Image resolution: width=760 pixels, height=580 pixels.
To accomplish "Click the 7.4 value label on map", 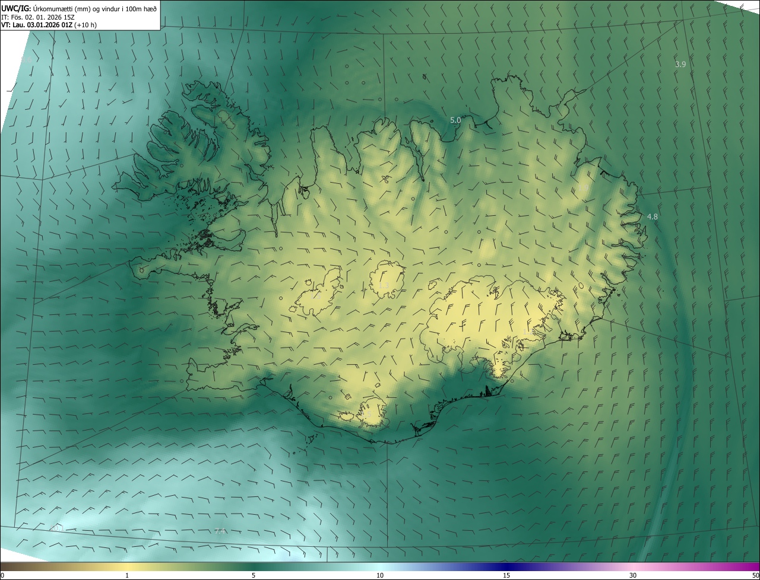I will pyautogui.click(x=220, y=531).
